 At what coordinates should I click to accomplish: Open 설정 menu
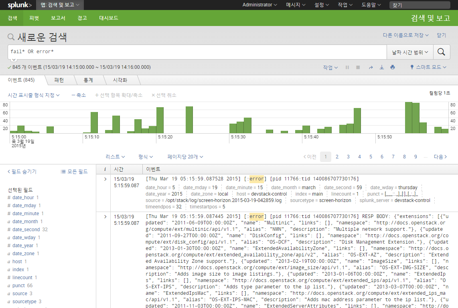[322, 5]
